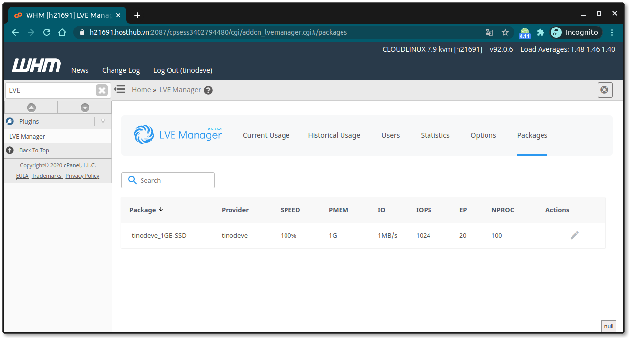Click the PMEM column header

[x=339, y=210]
